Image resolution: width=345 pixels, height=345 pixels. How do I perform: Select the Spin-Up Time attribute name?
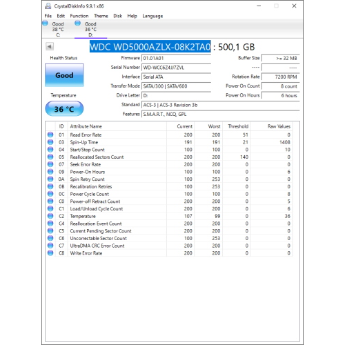[84, 142]
